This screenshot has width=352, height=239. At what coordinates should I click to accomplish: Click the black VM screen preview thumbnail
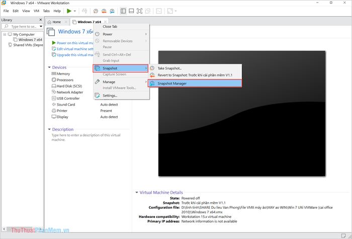click(242, 113)
